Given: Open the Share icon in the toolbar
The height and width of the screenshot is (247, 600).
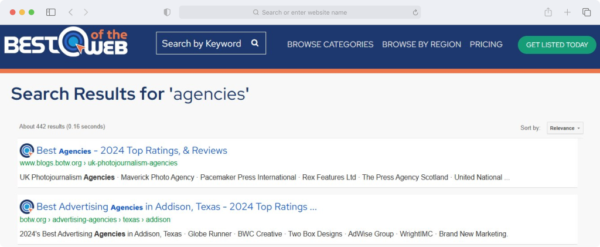Looking at the screenshot, I should pyautogui.click(x=548, y=12).
